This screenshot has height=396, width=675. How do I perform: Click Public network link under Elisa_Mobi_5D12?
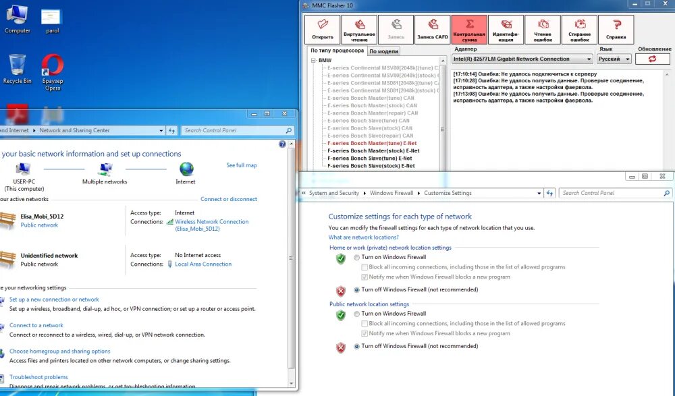tap(39, 225)
